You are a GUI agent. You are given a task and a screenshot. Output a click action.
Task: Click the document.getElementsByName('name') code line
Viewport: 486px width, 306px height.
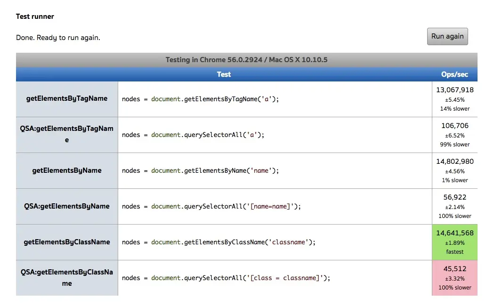point(200,170)
